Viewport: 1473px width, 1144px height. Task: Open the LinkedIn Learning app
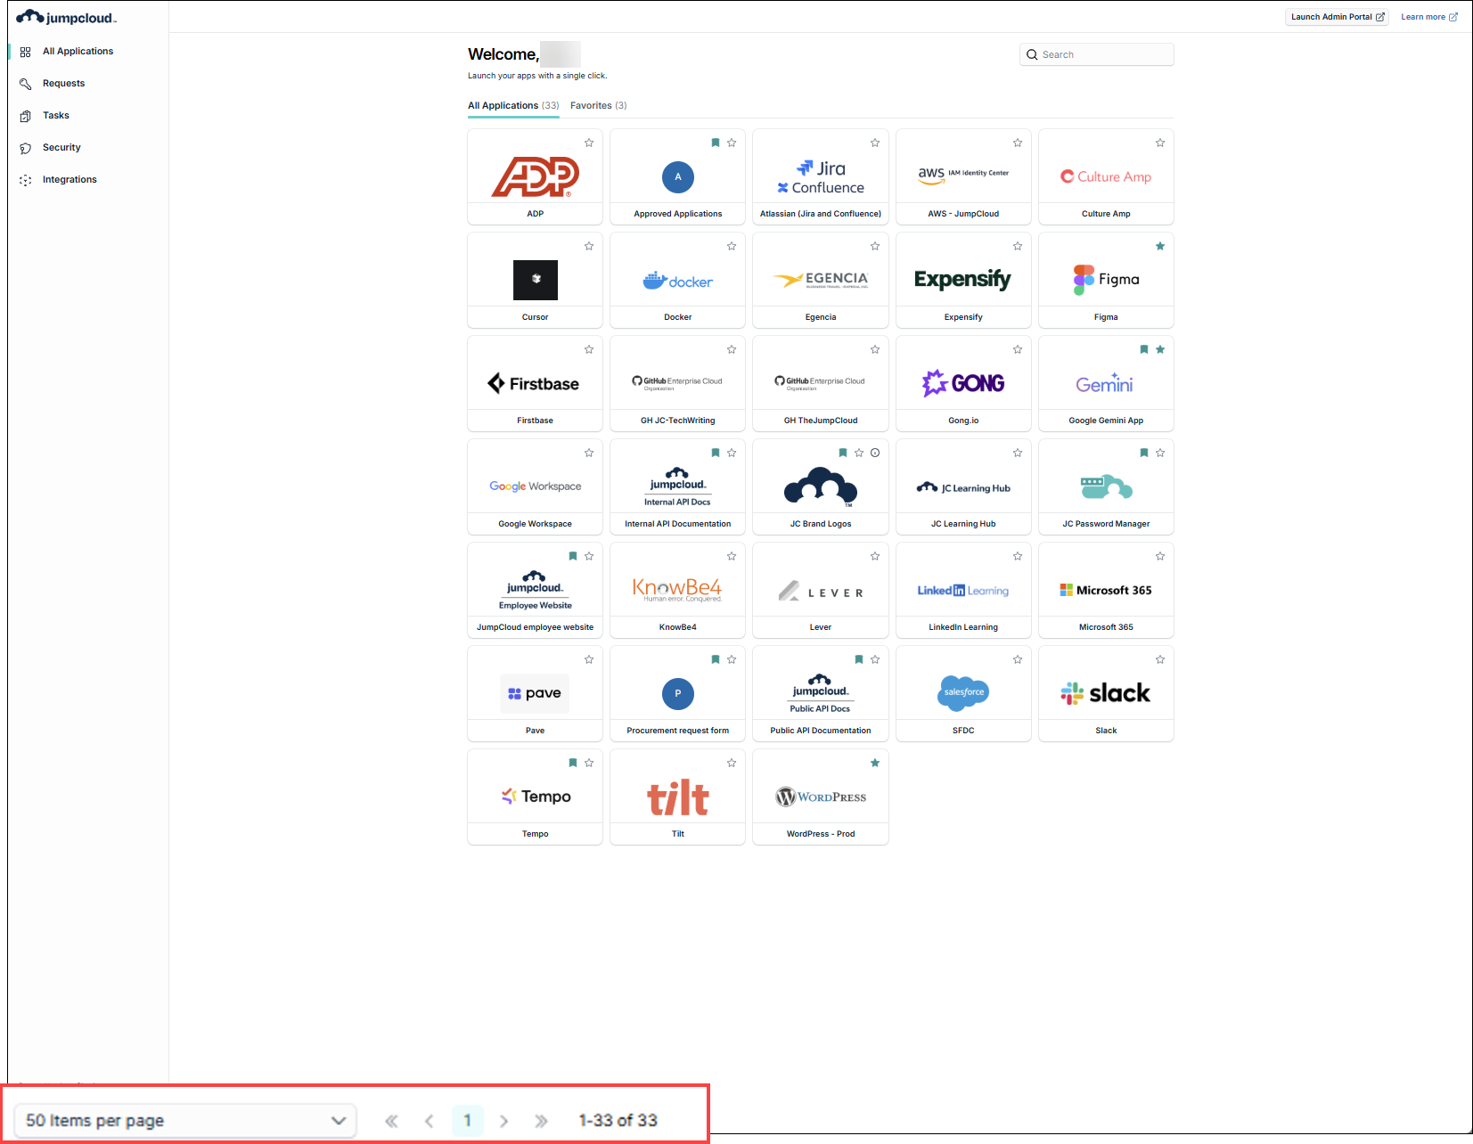coord(963,590)
